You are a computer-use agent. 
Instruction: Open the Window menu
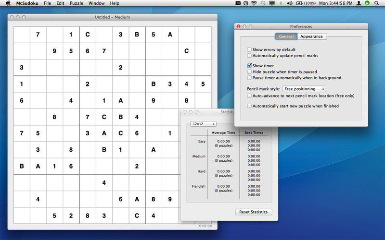97,3
